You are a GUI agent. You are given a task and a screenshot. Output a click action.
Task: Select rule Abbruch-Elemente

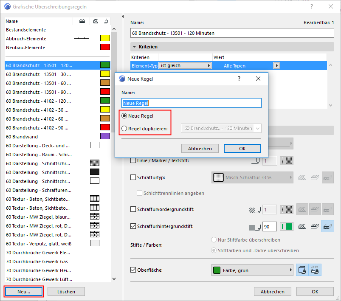point(58,39)
